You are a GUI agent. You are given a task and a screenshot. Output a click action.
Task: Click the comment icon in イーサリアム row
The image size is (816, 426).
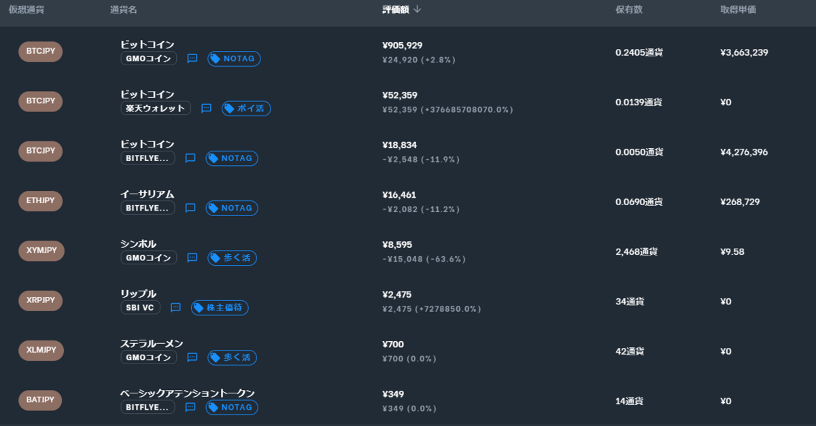[190, 208]
